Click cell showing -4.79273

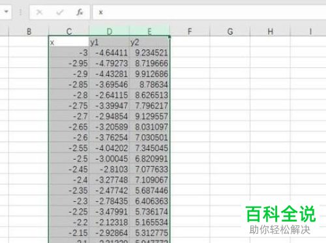(x=110, y=63)
